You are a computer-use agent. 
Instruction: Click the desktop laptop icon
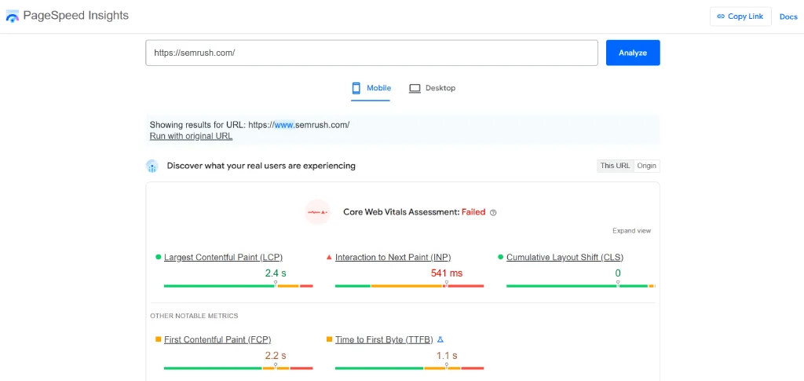(x=415, y=88)
